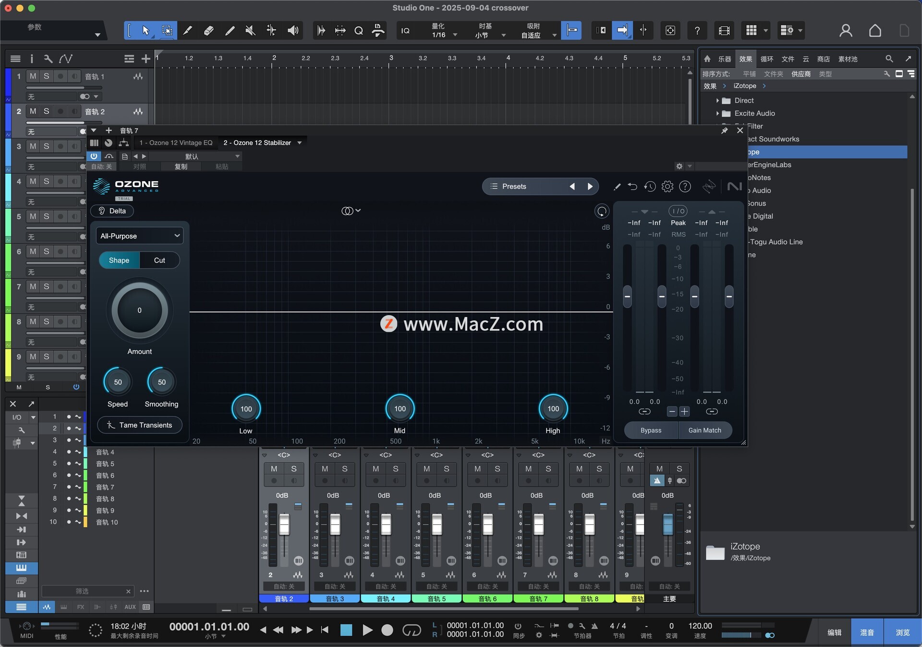Switch to 素材池 browser tab

(848, 59)
